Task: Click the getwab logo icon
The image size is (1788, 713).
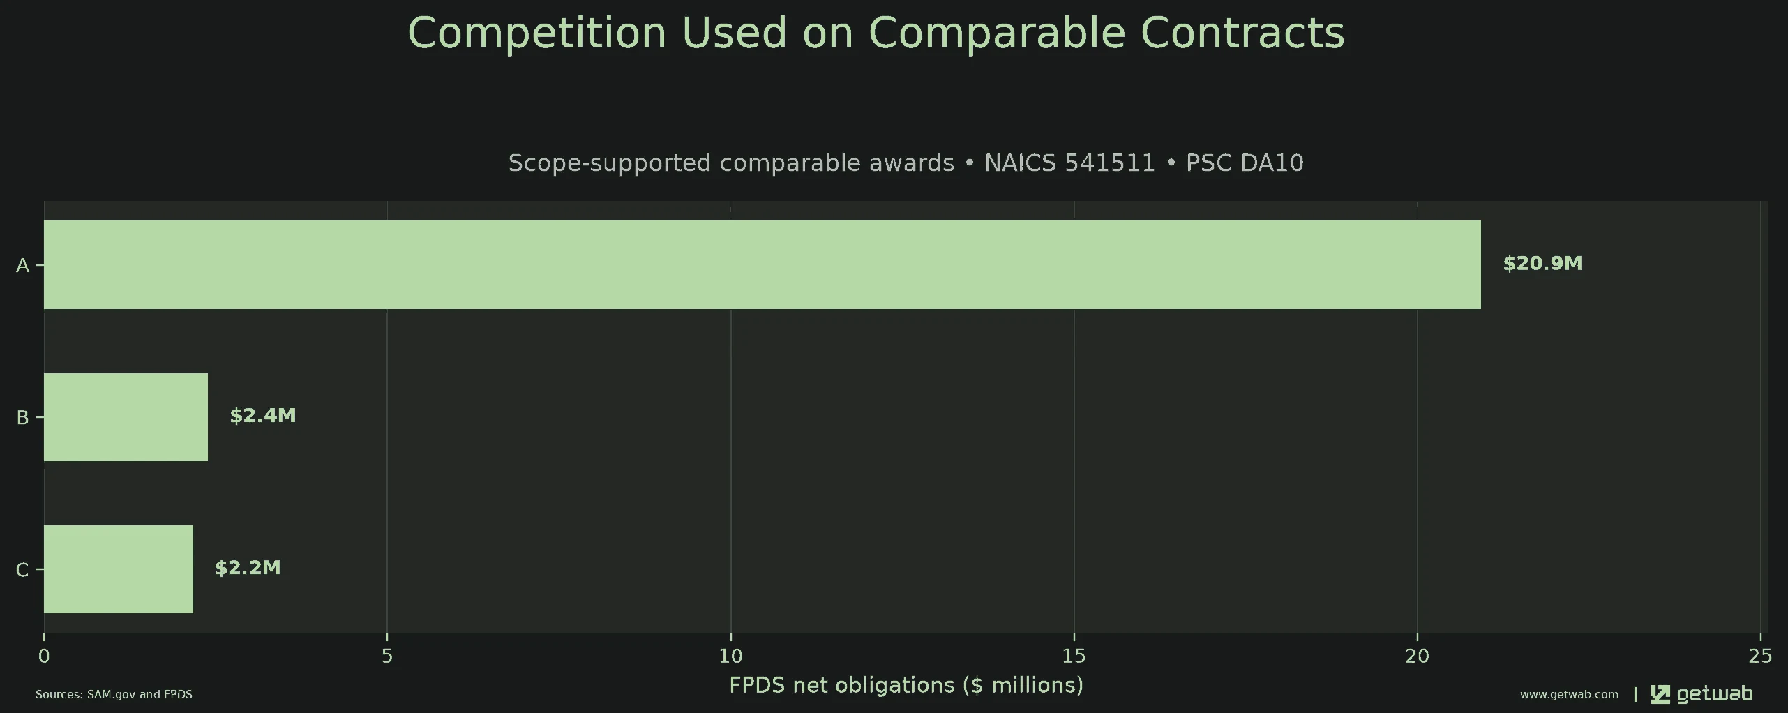Action: pyautogui.click(x=1660, y=694)
